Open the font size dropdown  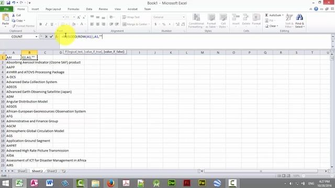point(74,17)
